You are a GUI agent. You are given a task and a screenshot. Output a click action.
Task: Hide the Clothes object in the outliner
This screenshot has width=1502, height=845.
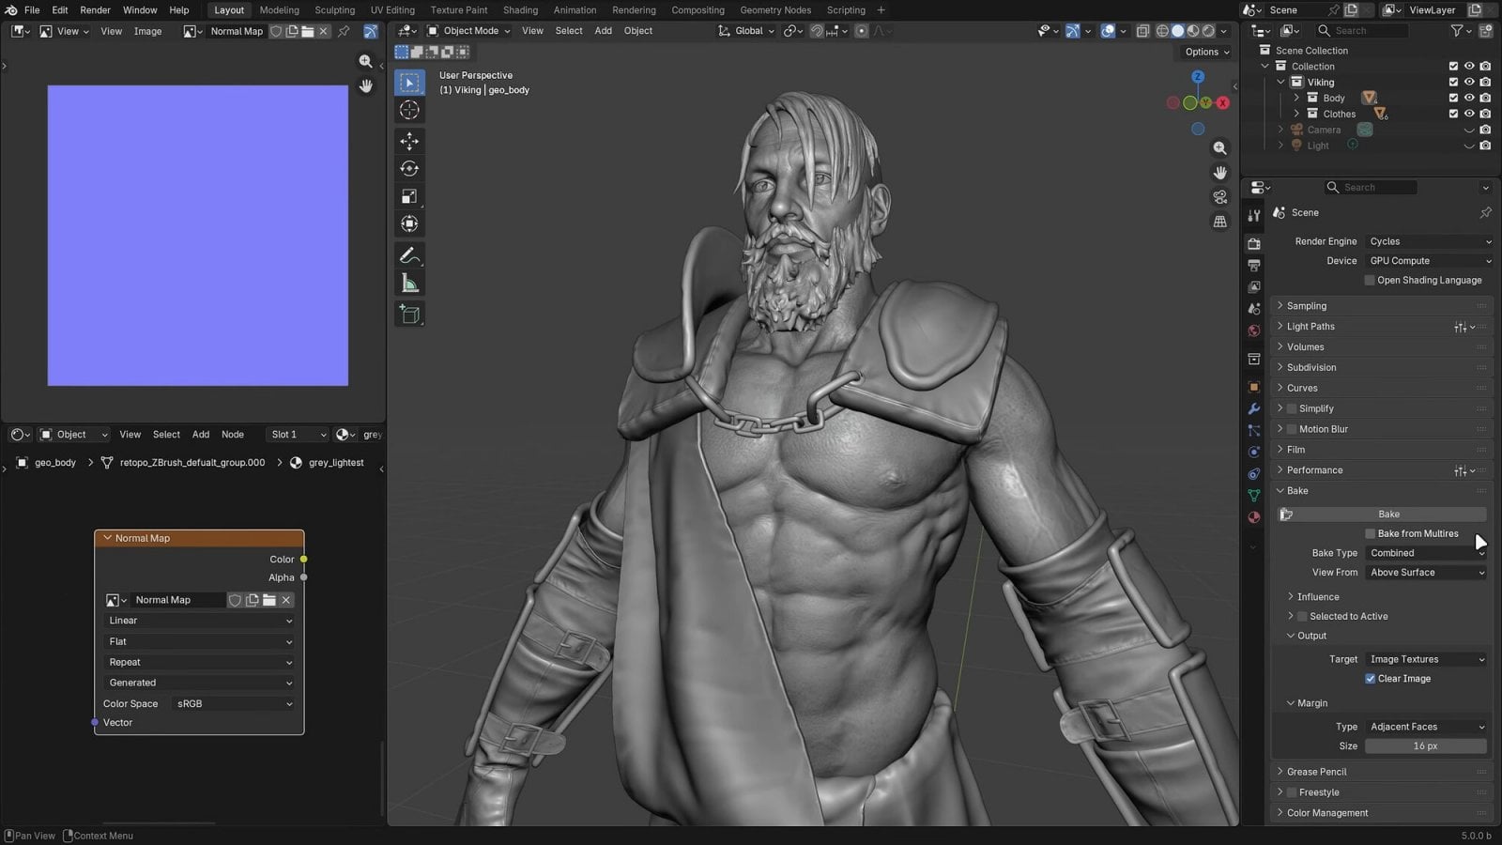click(x=1468, y=113)
